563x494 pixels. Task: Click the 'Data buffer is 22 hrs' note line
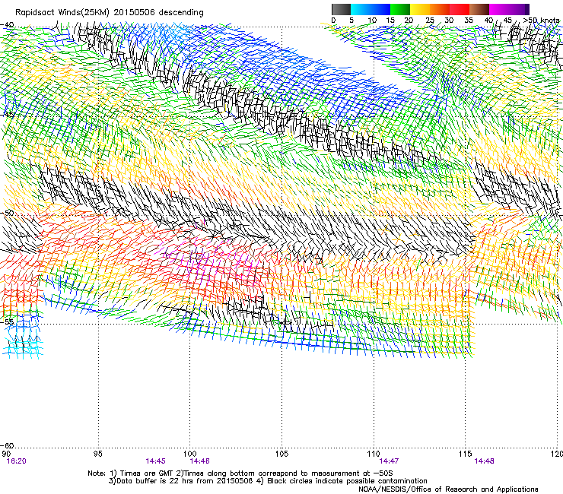[268, 481]
